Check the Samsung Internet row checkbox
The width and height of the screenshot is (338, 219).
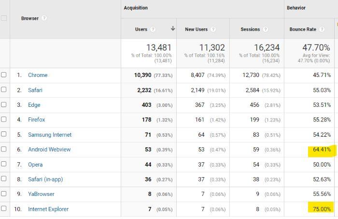click(x=4, y=134)
